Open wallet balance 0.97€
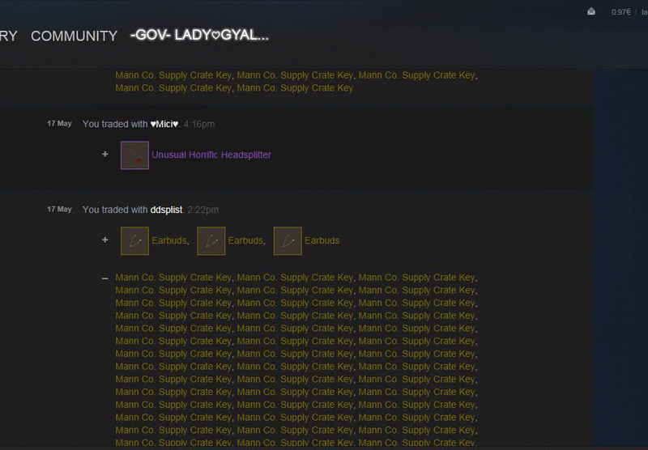648x450 pixels. click(x=620, y=12)
